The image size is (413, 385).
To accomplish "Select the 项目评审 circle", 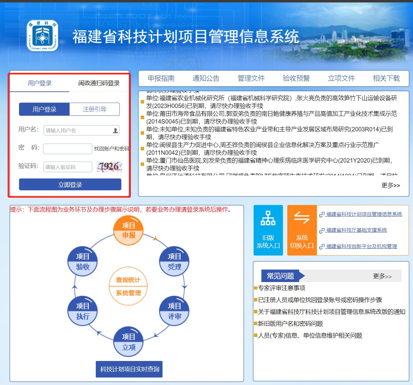I will coord(174,311).
